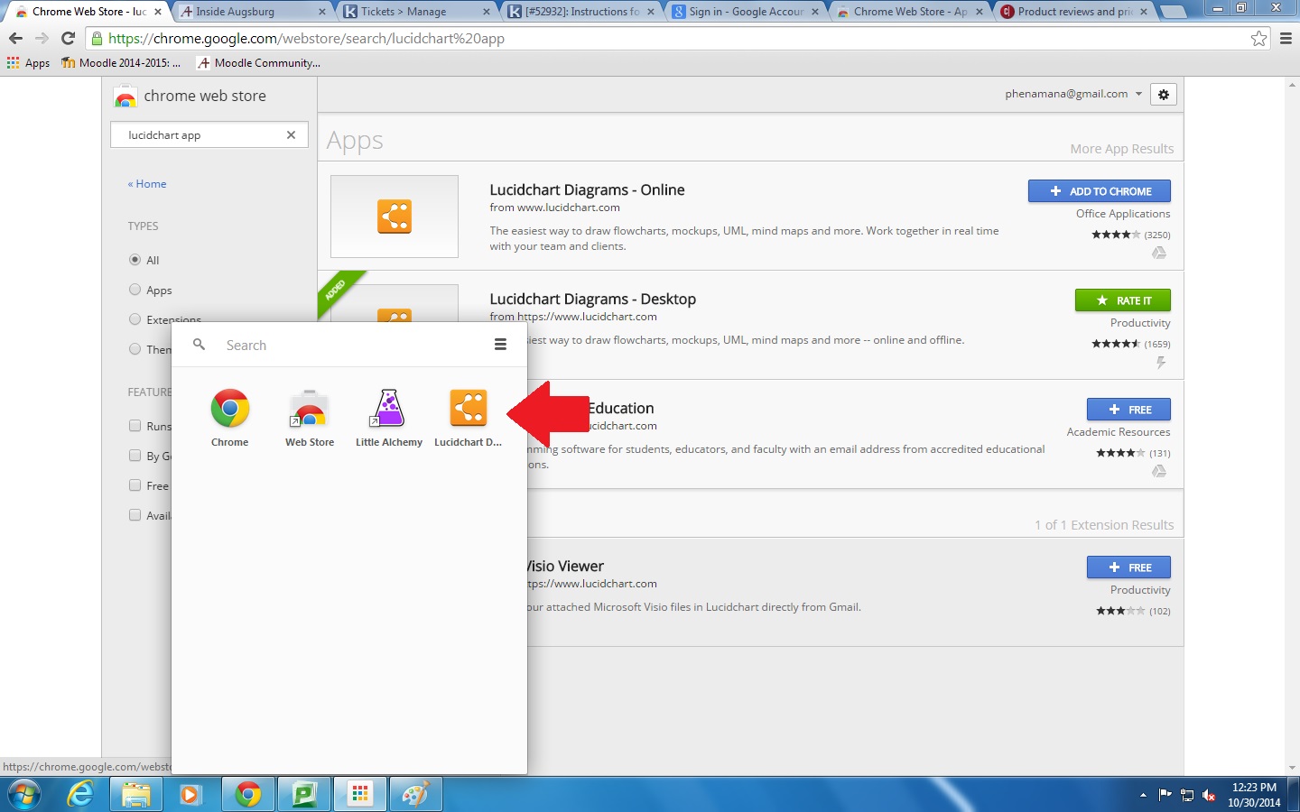Click ADD TO CHROME for Lucidchart Online
This screenshot has height=812, width=1300.
[x=1100, y=191]
